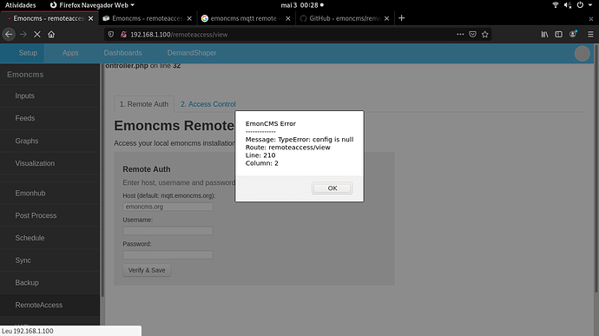Viewport: 599px width, 336px height.
Task: Click the address bar URL
Action: pos(179,35)
